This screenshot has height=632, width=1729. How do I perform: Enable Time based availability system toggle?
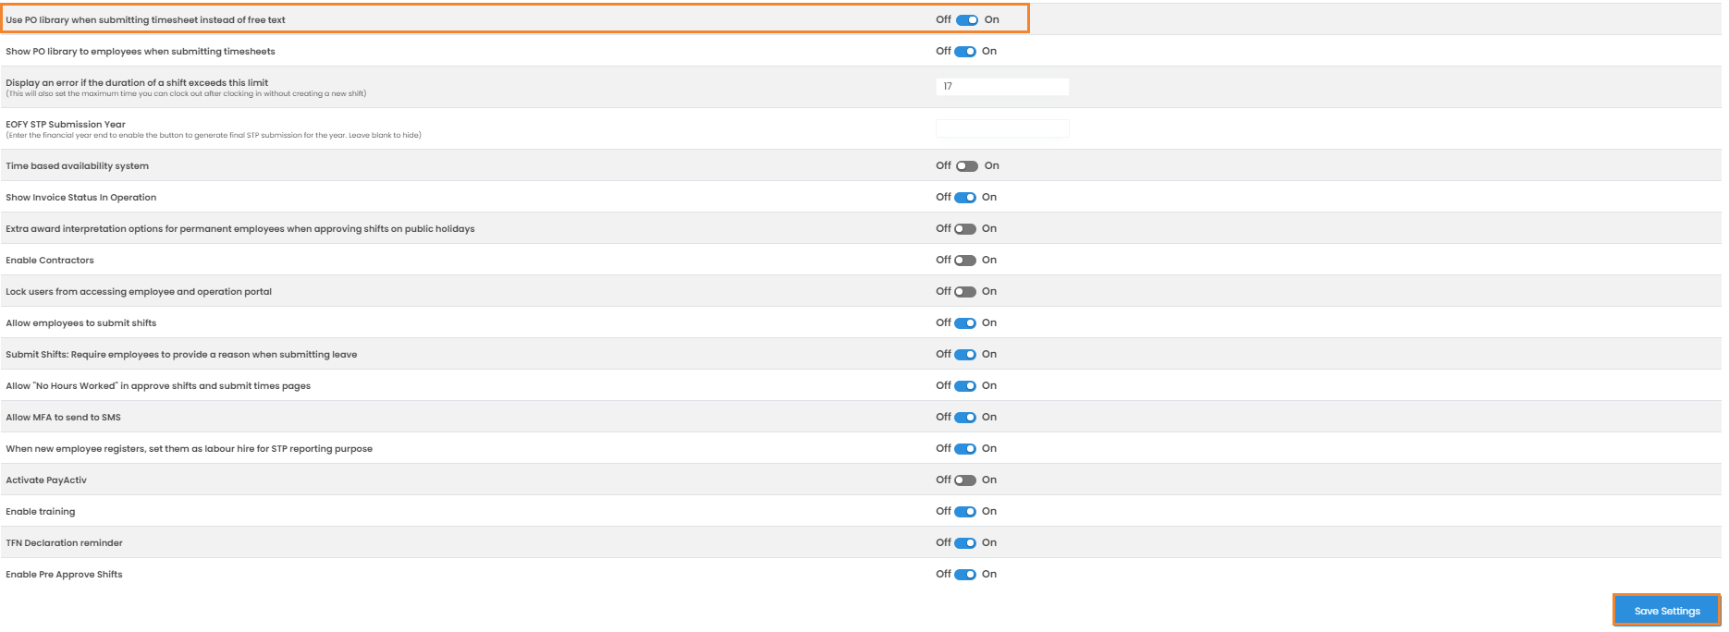pyautogui.click(x=967, y=166)
